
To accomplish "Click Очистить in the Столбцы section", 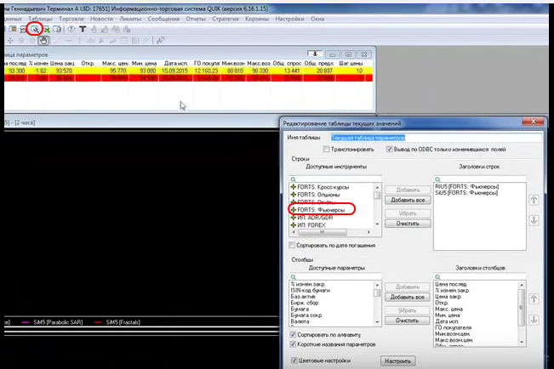I will [x=408, y=321].
